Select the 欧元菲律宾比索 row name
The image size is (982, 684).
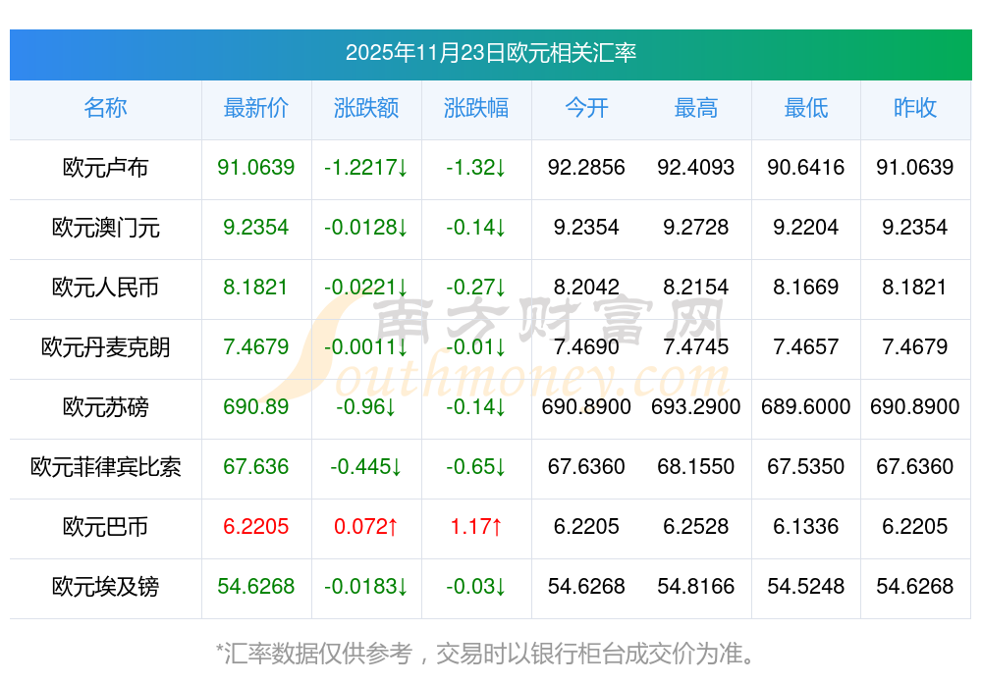105,467
